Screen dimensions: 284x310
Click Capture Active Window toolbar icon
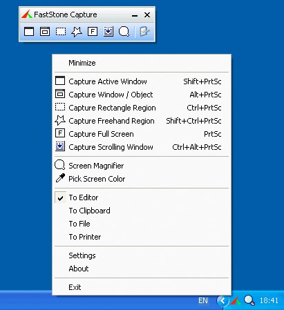click(29, 32)
